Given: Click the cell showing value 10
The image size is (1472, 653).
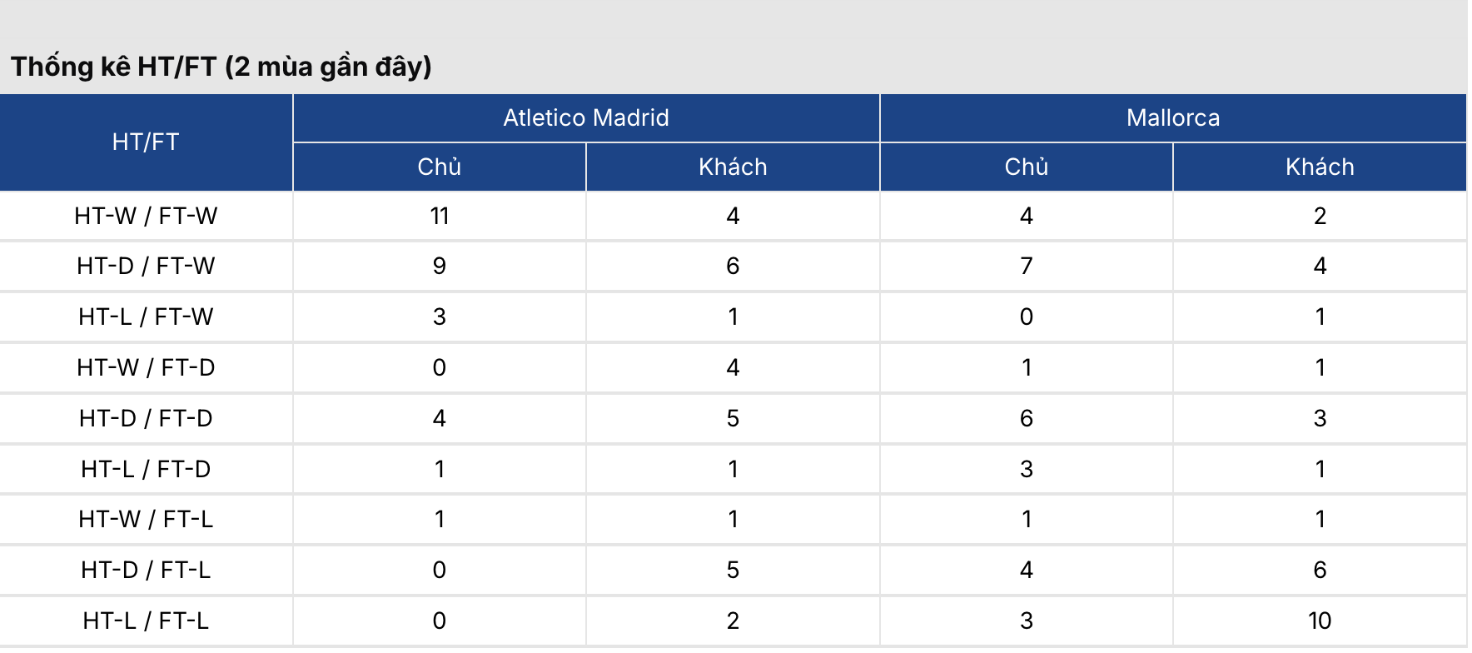Looking at the screenshot, I should point(1320,621).
